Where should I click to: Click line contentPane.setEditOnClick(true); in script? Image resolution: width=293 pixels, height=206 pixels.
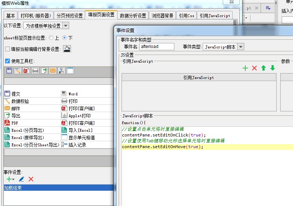tap(164, 135)
